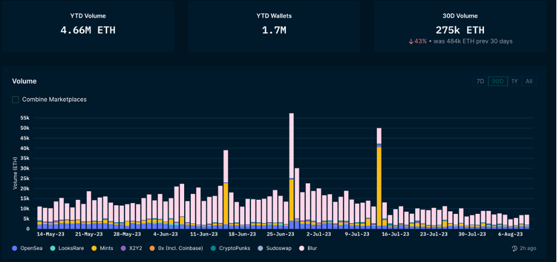Viewport: 557px width, 262px height.
Task: Click the CryptoPunks legend dot
Action: [213, 248]
